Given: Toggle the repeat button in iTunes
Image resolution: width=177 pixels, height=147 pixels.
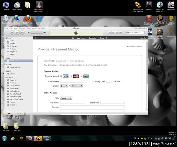Looking at the screenshot, I should pyautogui.click(x=19, y=113).
